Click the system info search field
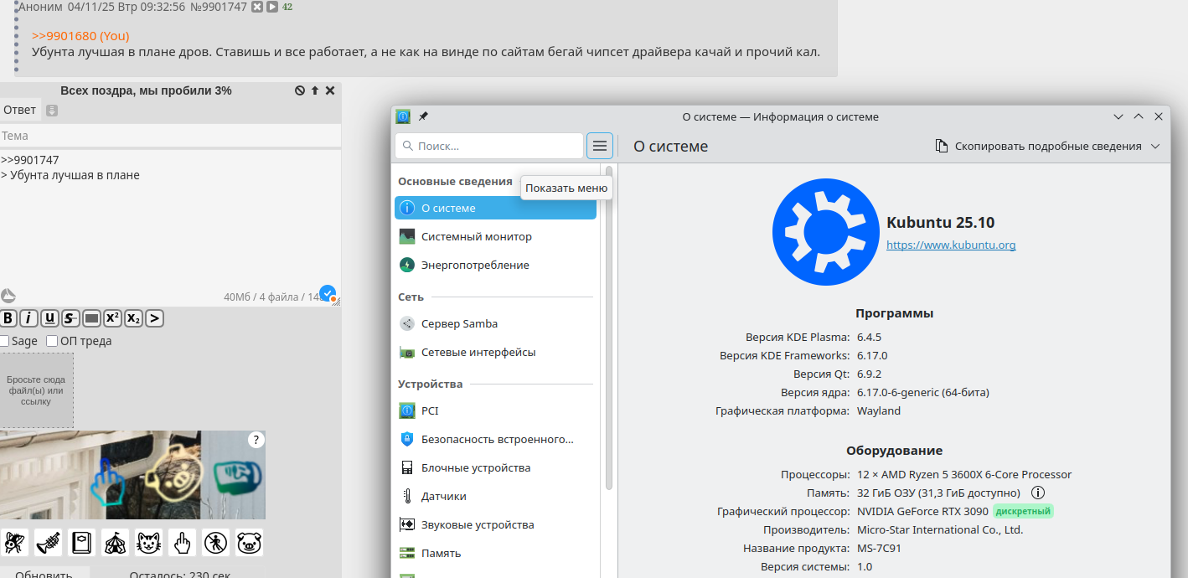 coord(489,146)
